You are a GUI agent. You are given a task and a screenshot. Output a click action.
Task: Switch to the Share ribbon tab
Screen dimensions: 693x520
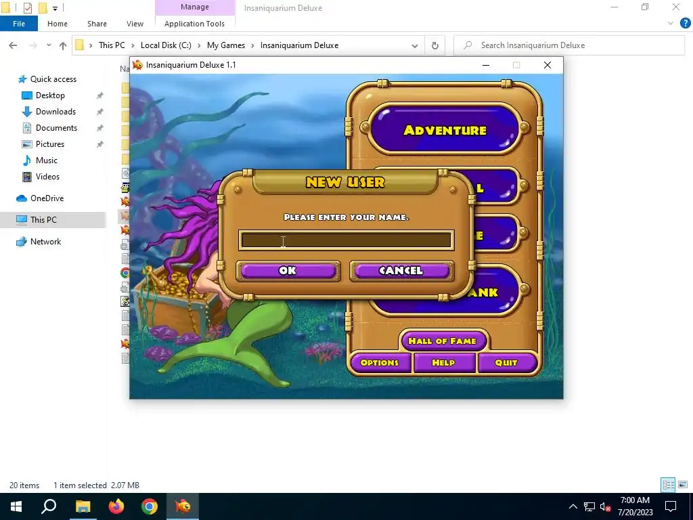click(97, 24)
